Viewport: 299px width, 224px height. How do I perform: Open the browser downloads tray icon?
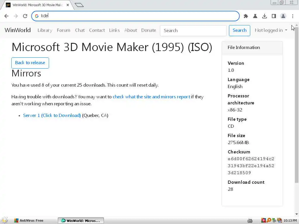pyautogui.click(x=264, y=16)
